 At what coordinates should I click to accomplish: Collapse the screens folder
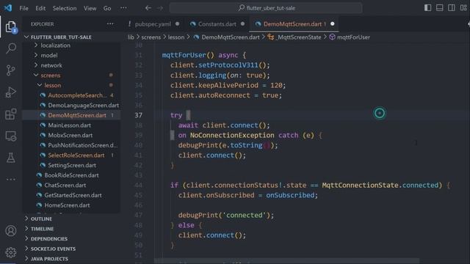[x=51, y=76]
